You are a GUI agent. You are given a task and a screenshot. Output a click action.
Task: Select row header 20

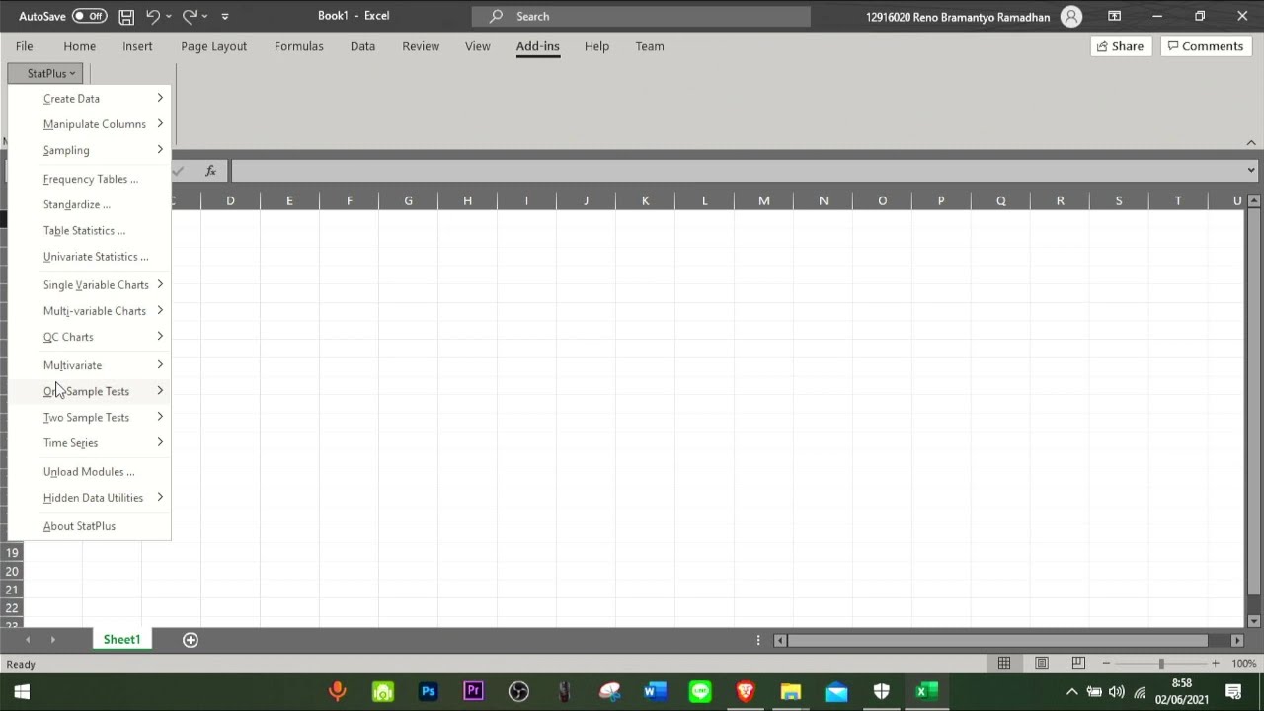coord(12,572)
